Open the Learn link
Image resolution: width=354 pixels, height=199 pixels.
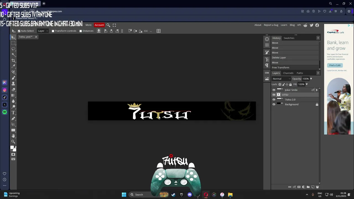[x=284, y=25]
